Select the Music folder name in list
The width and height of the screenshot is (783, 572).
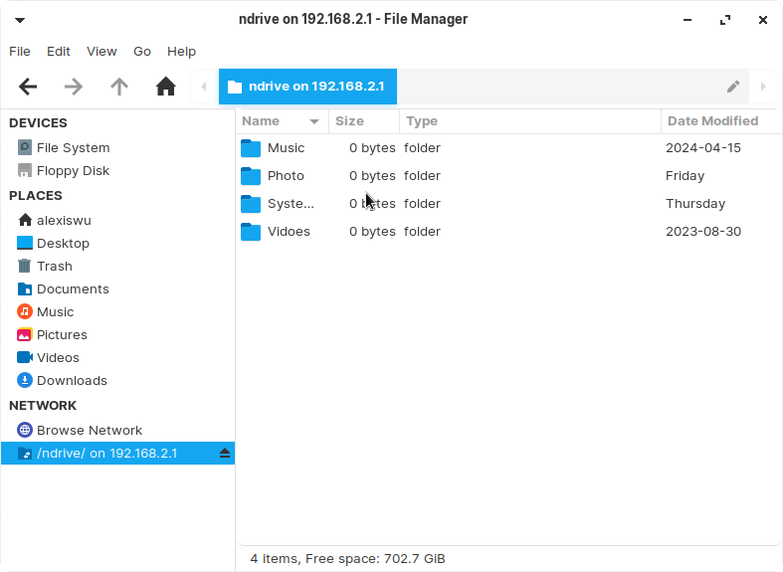287,148
